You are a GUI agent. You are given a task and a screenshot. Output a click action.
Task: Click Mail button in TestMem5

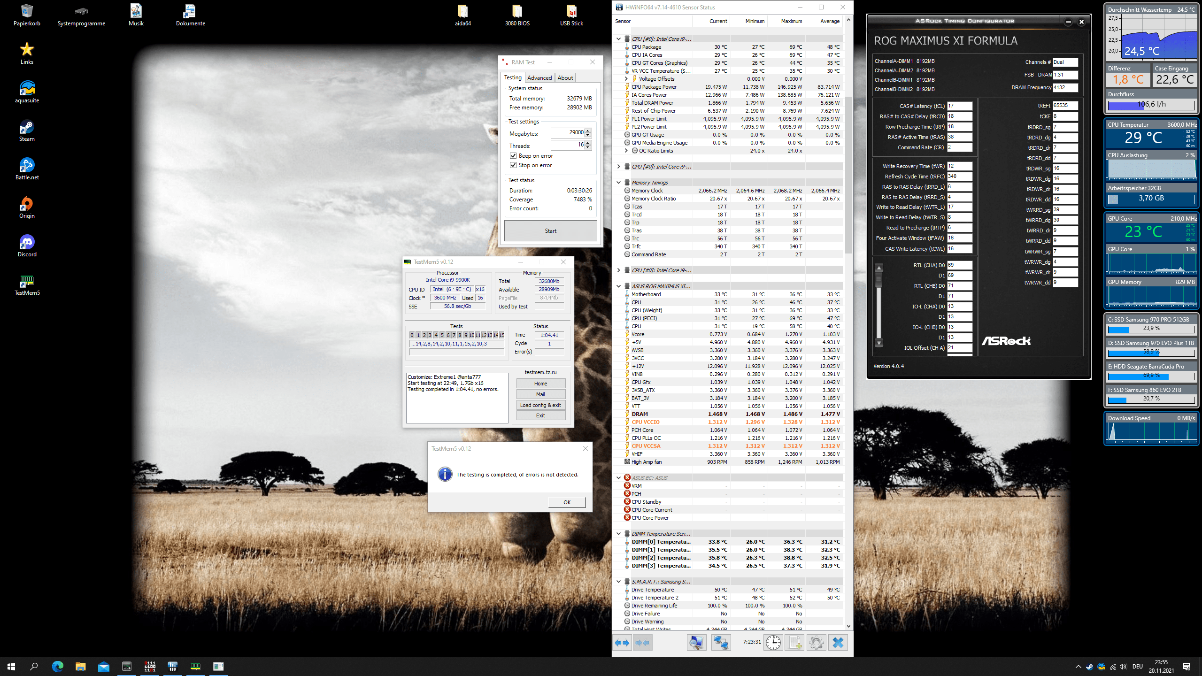click(x=541, y=394)
